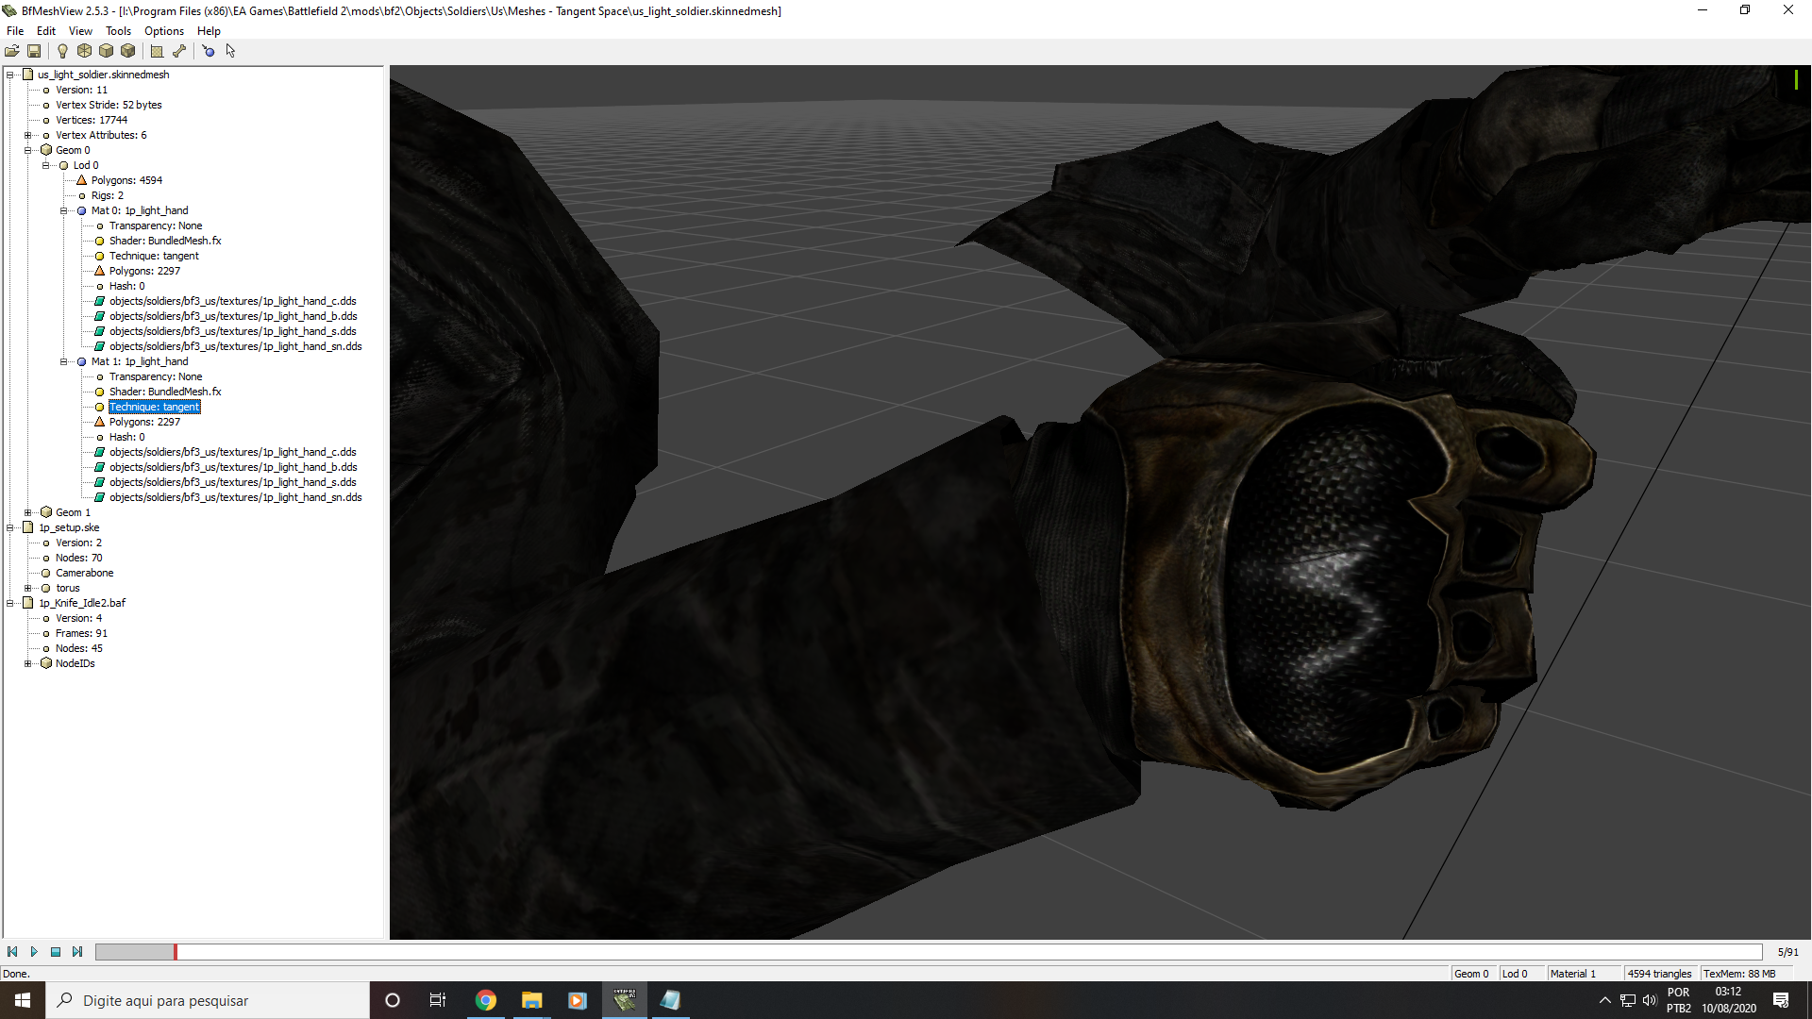Click the Lod 0 node icon
Image resolution: width=1812 pixels, height=1019 pixels.
coord(64,165)
